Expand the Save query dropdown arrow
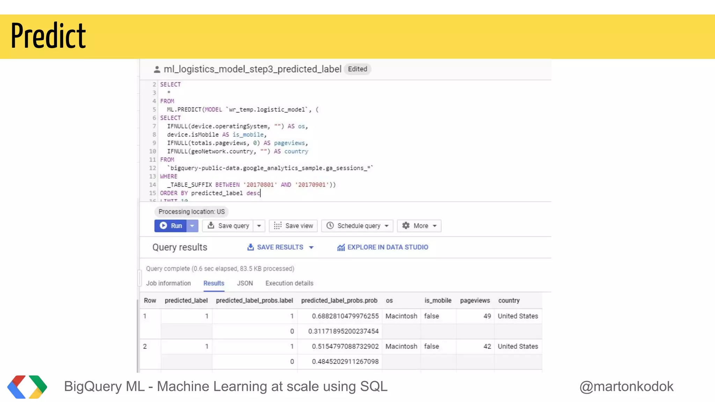The height and width of the screenshot is (402, 715). [259, 226]
